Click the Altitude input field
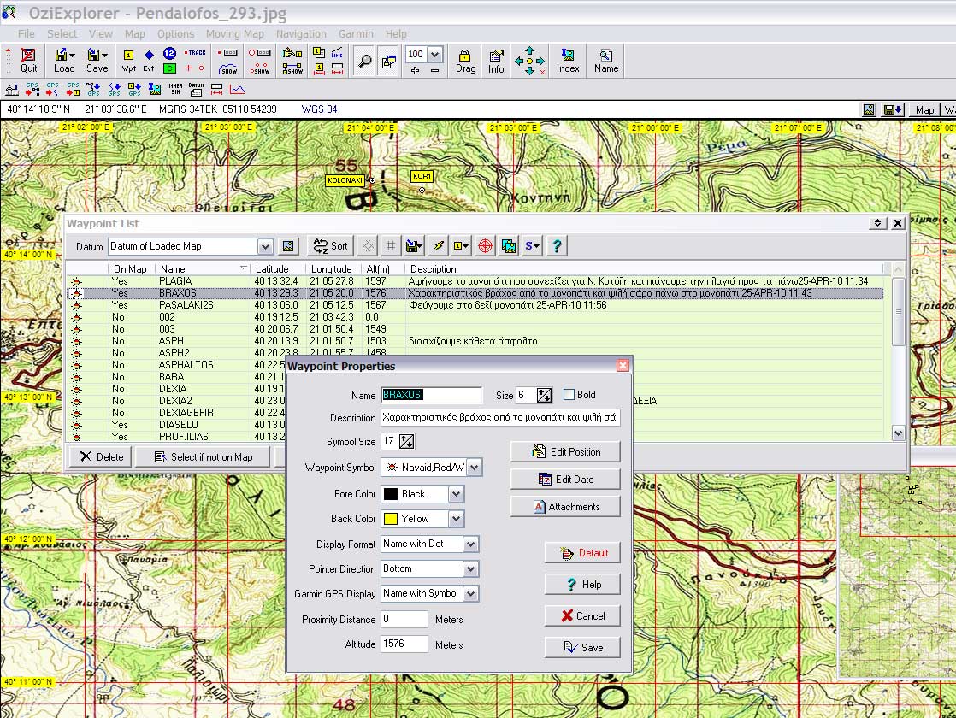956x718 pixels. click(x=404, y=644)
